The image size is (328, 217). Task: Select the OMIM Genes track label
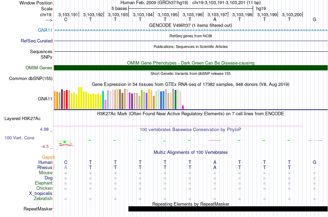pyautogui.click(x=39, y=68)
